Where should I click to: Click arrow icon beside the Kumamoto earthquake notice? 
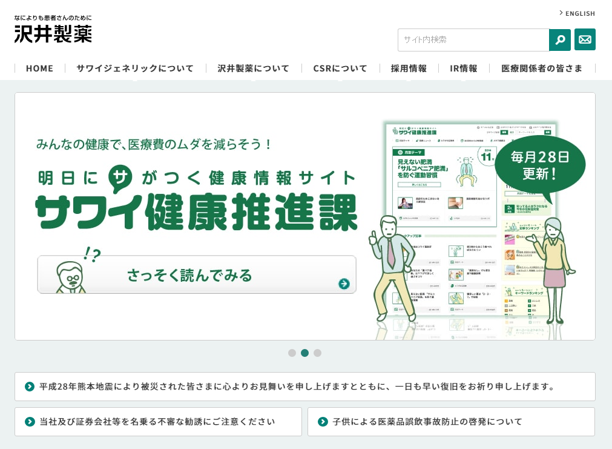click(x=30, y=387)
